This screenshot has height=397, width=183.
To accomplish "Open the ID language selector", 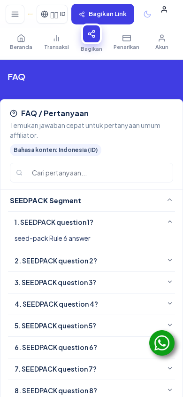I will point(52,14).
